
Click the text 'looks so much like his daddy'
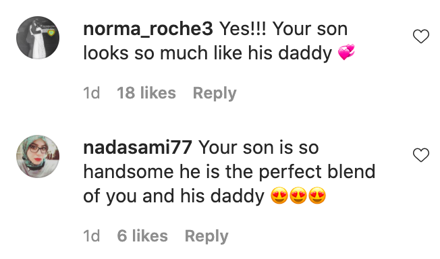(208, 53)
